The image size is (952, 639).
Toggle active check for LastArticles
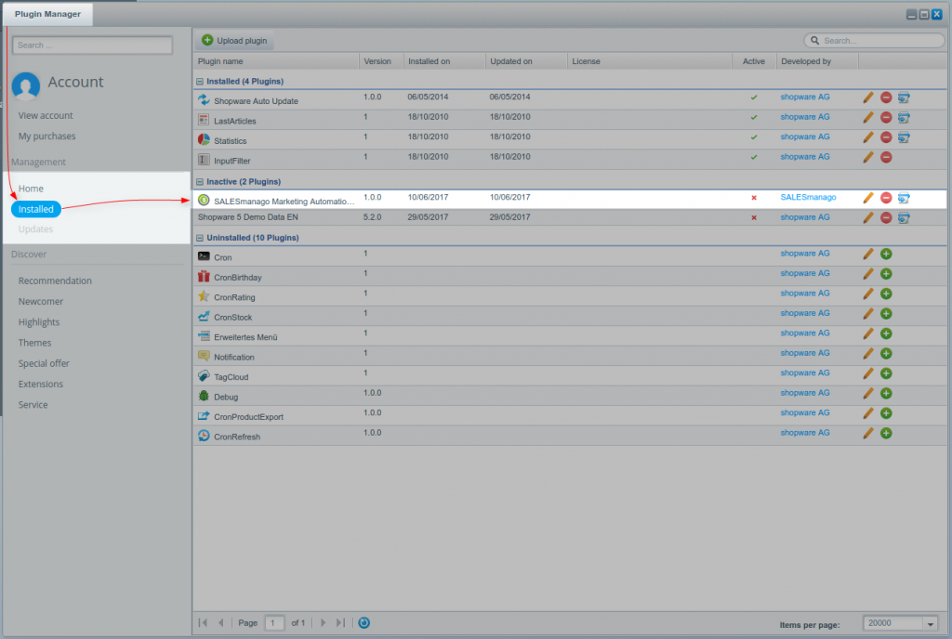[x=753, y=117]
